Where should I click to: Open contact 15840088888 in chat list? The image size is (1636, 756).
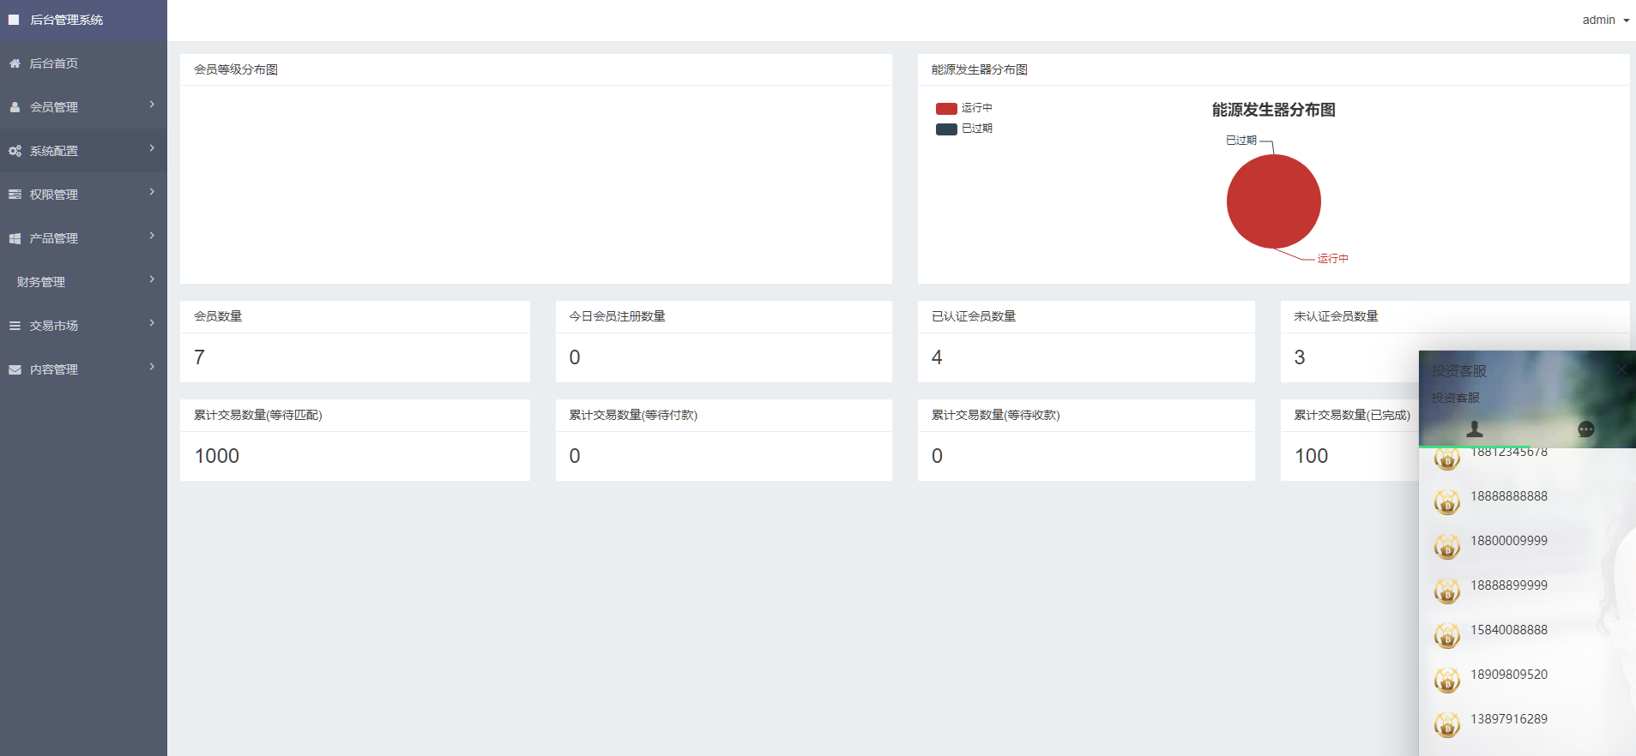[1509, 630]
